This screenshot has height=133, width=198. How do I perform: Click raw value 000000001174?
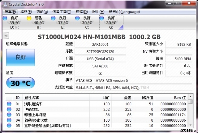tap(173, 115)
